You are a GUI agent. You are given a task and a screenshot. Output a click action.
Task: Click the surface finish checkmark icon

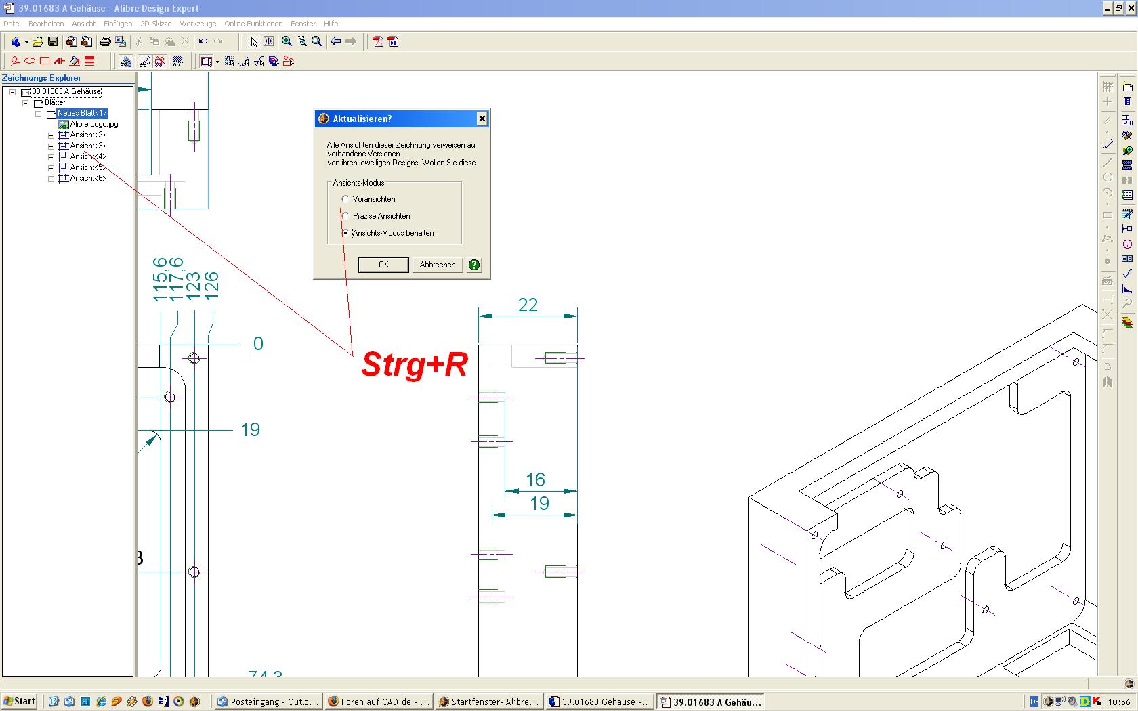(x=1127, y=274)
